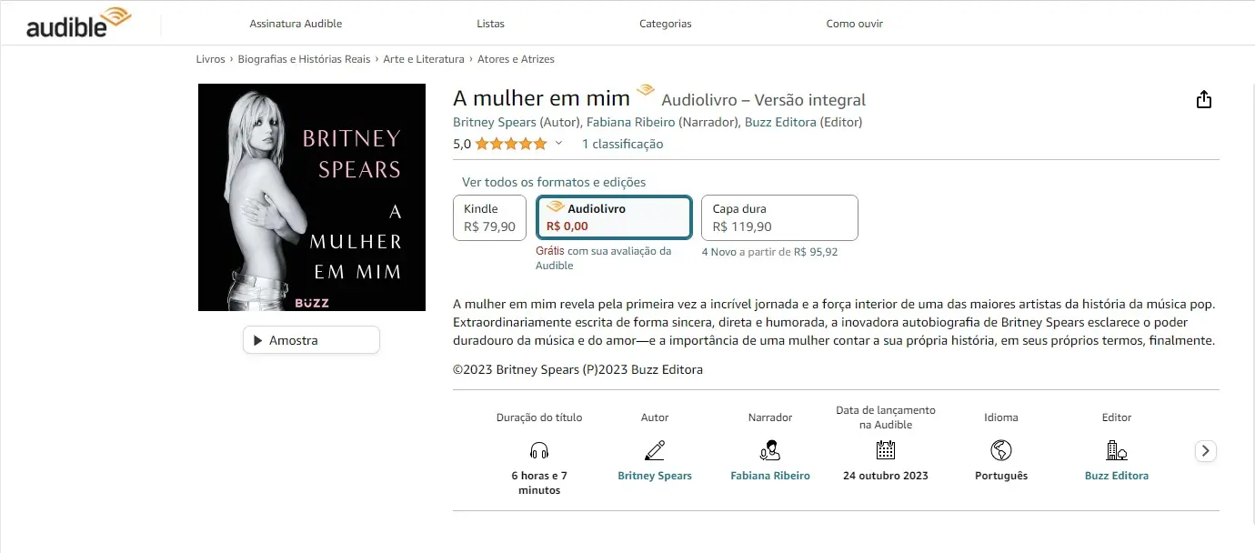Click the globe Idioma icon
The image size is (1255, 553).
(x=1000, y=451)
